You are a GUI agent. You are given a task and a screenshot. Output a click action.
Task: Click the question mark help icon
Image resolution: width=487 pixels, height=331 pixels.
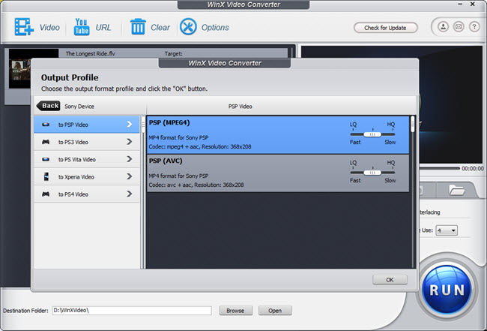[474, 27]
